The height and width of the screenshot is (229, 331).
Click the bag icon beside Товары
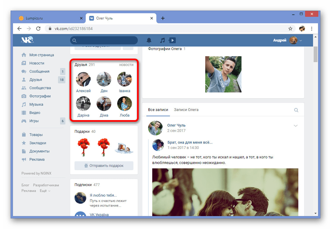pos(24,134)
